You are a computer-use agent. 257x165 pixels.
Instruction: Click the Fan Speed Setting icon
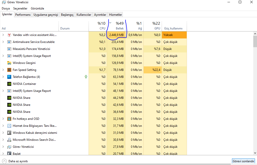[9, 70]
